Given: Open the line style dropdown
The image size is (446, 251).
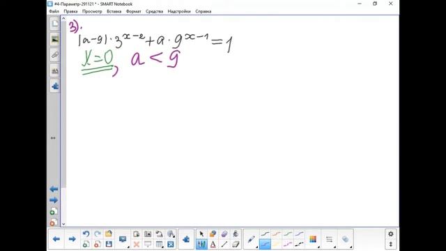Looking at the screenshot, I should click(330, 239).
